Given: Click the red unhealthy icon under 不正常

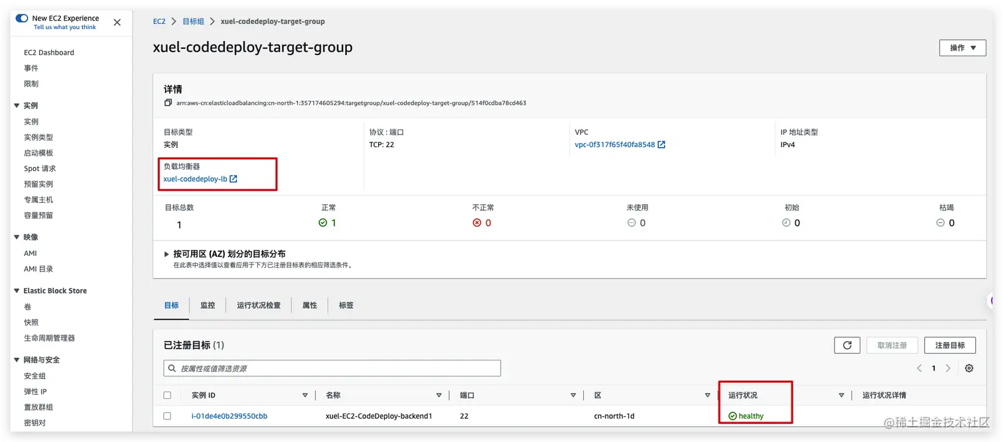Looking at the screenshot, I should (x=476, y=223).
